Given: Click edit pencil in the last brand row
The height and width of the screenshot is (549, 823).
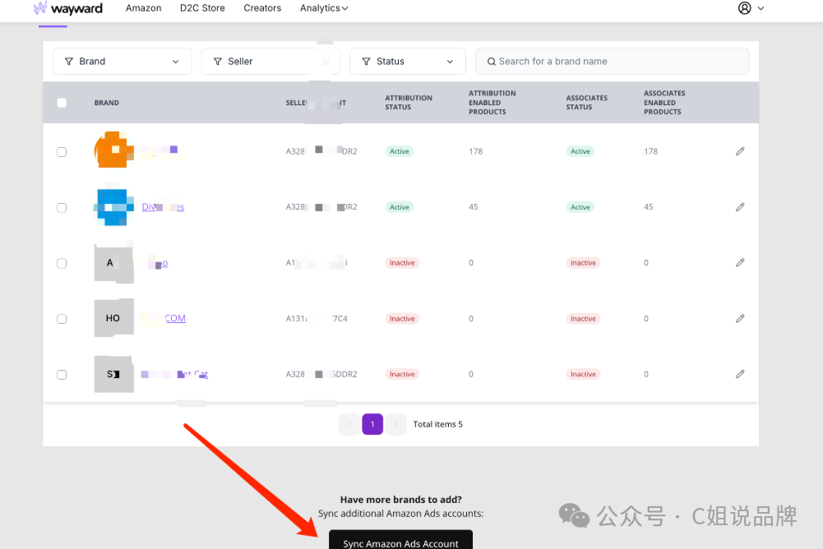Looking at the screenshot, I should (740, 374).
